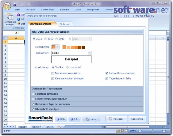173x136 pixels.
Task: Click the Info icon in ribbon
Action: click(x=19, y=19)
